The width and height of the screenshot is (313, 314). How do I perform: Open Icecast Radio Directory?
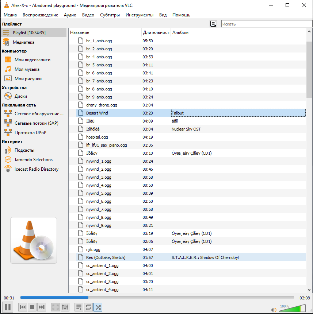pyautogui.click(x=34, y=169)
